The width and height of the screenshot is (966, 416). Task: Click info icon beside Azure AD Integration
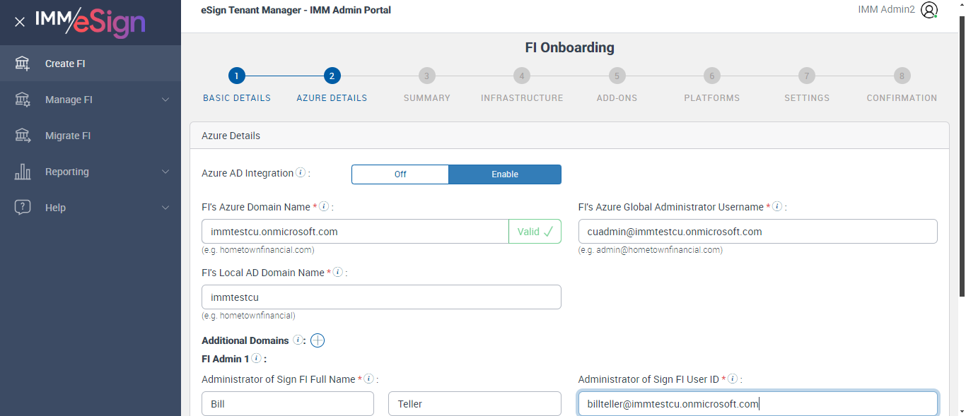coord(301,172)
